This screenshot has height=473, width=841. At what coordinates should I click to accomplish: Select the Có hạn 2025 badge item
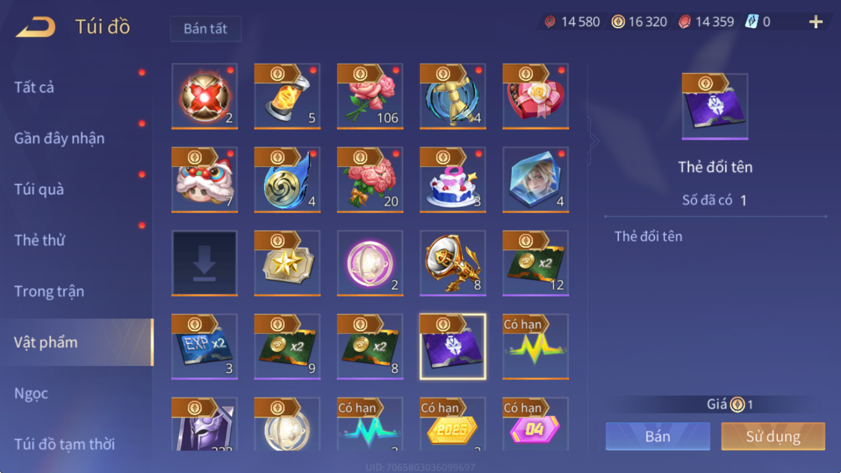453,424
